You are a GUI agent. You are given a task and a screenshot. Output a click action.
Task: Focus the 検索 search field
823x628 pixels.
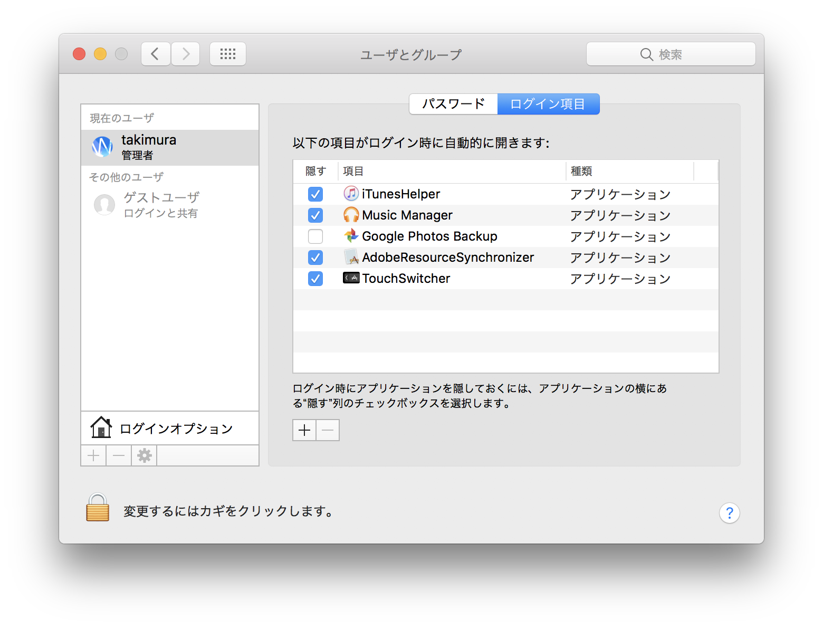671,54
